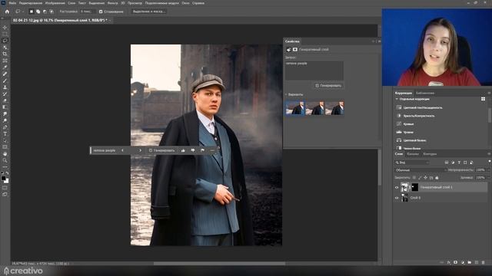This screenshot has height=276, width=492.
Task: Click the background color swatch
Action: (7, 181)
